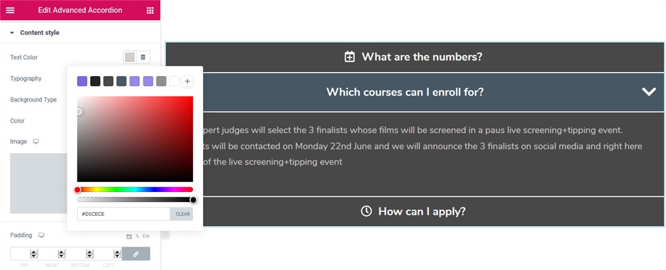This screenshot has width=666, height=270.
Task: Click the clock icon beside How can I apply
Action: (366, 211)
